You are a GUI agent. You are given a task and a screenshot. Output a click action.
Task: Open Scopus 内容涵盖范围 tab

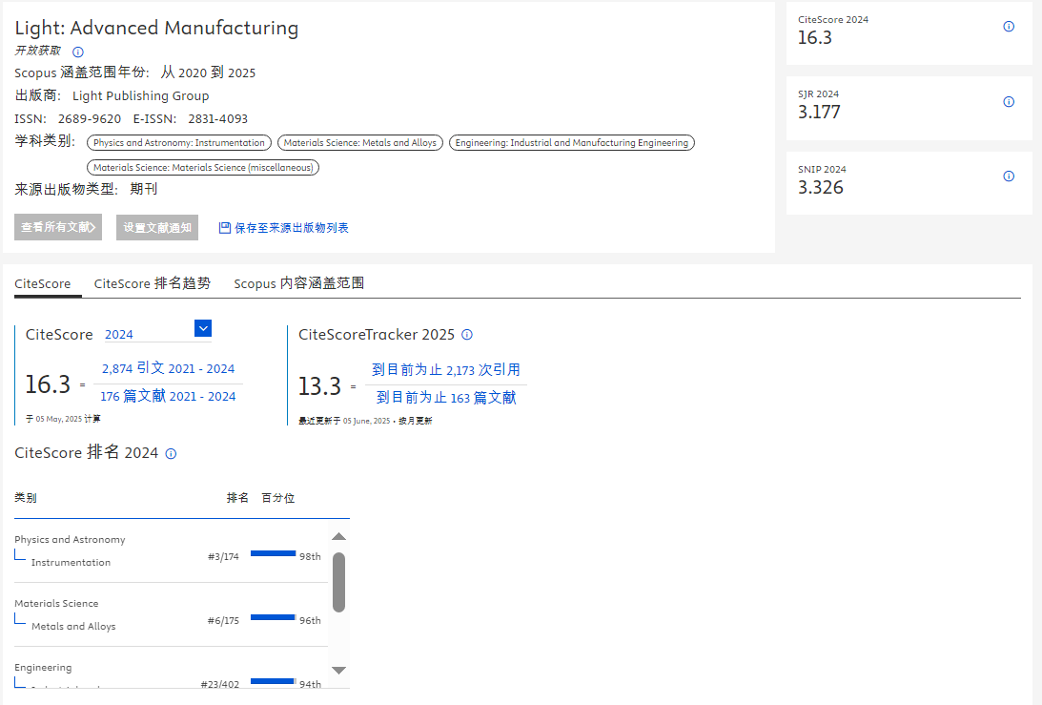click(298, 283)
